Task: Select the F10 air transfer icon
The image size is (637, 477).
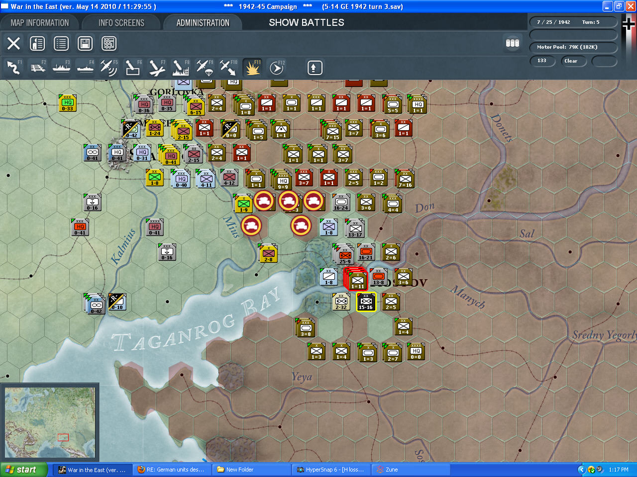Action: [228, 68]
